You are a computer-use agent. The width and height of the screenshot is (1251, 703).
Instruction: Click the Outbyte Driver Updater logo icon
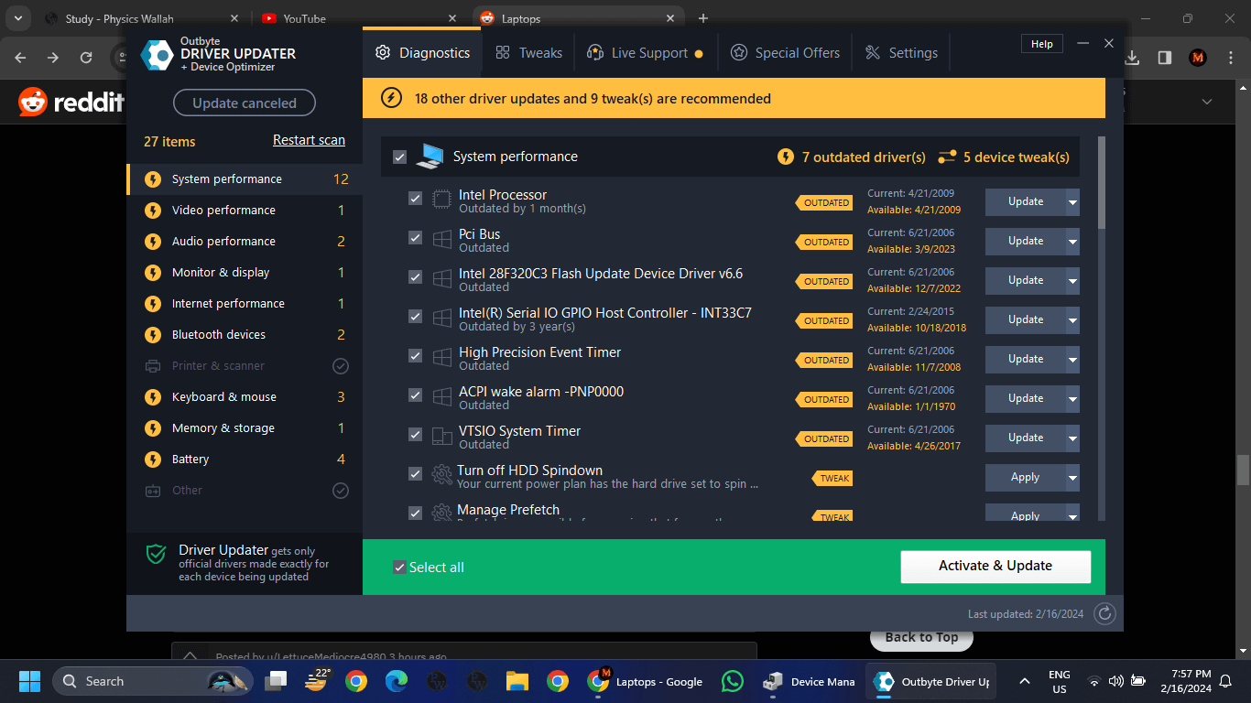[x=157, y=55]
